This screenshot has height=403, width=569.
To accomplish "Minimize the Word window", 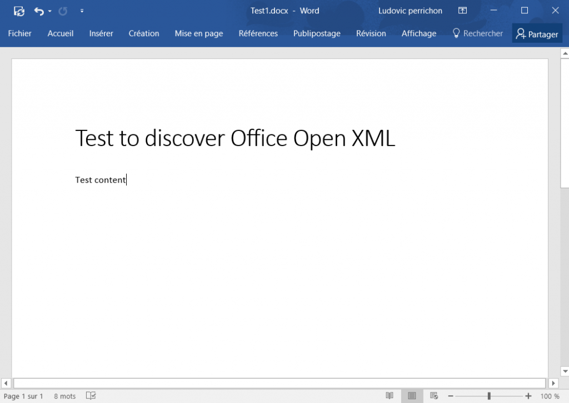I will point(493,11).
